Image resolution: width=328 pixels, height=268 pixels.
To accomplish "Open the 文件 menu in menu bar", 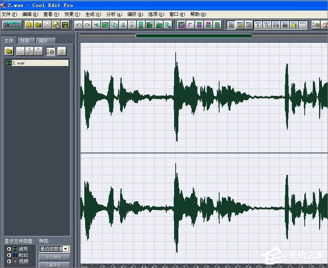I will tap(9, 14).
